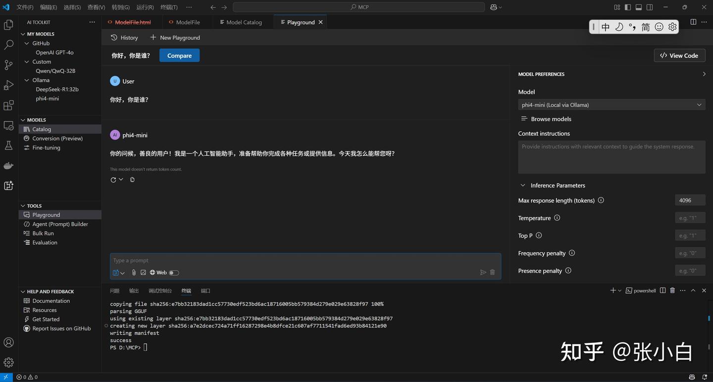Image resolution: width=713 pixels, height=382 pixels.
Task: Clear the chat with the trash icon
Action: (x=492, y=272)
